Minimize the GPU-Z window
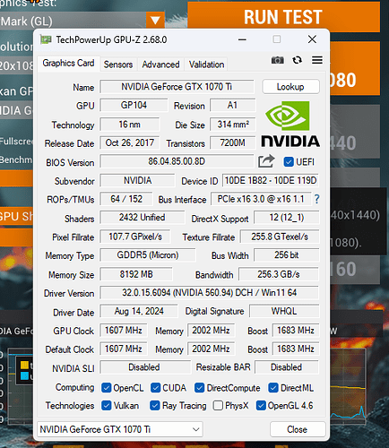Screen dimensions: 389x448 pyautogui.click(x=242, y=39)
